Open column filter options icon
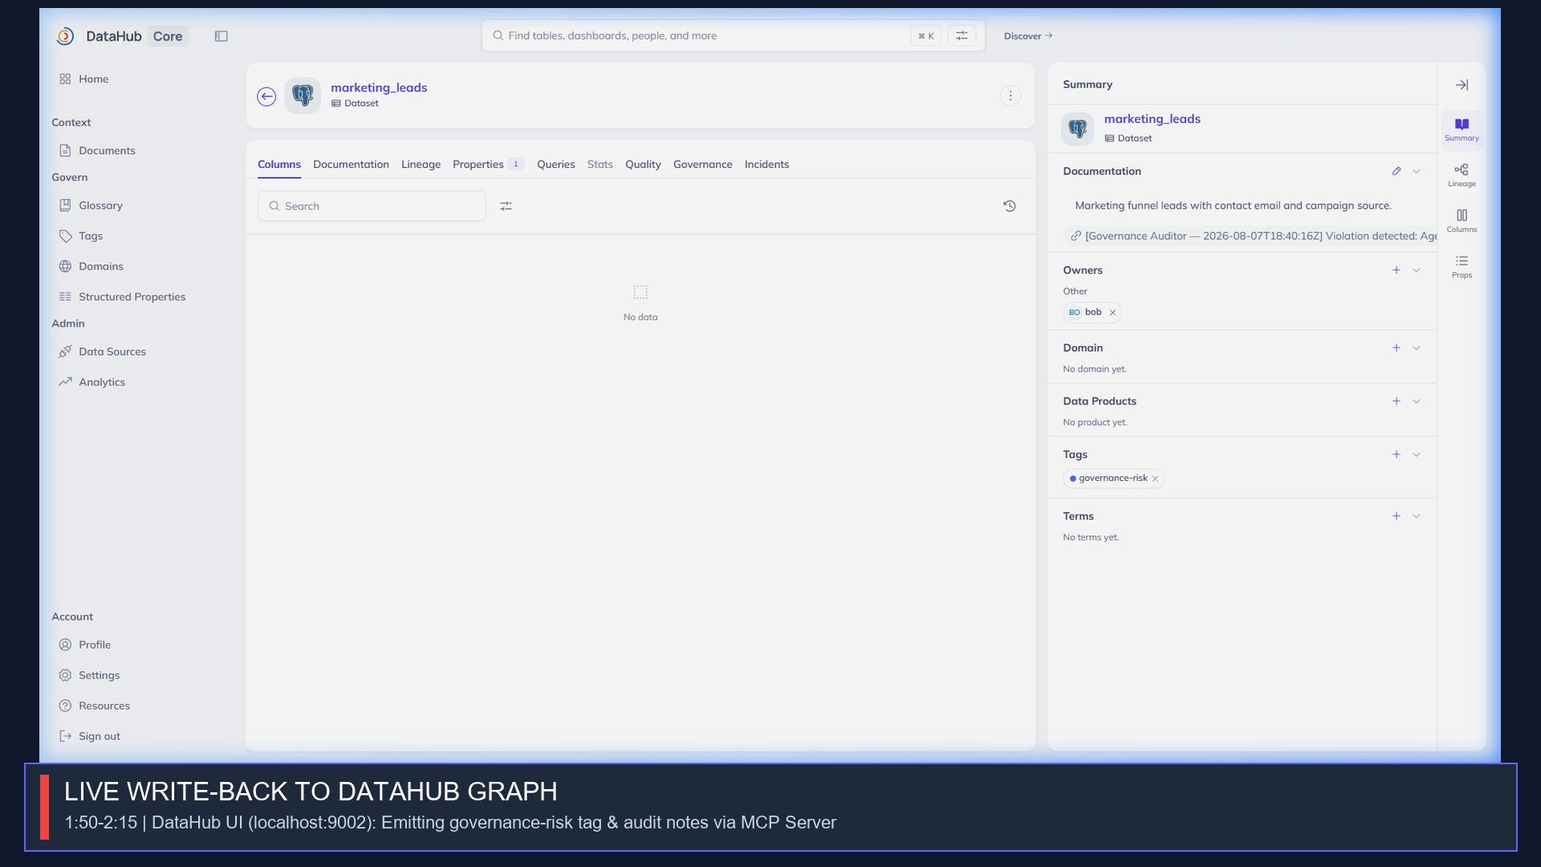 pos(506,206)
